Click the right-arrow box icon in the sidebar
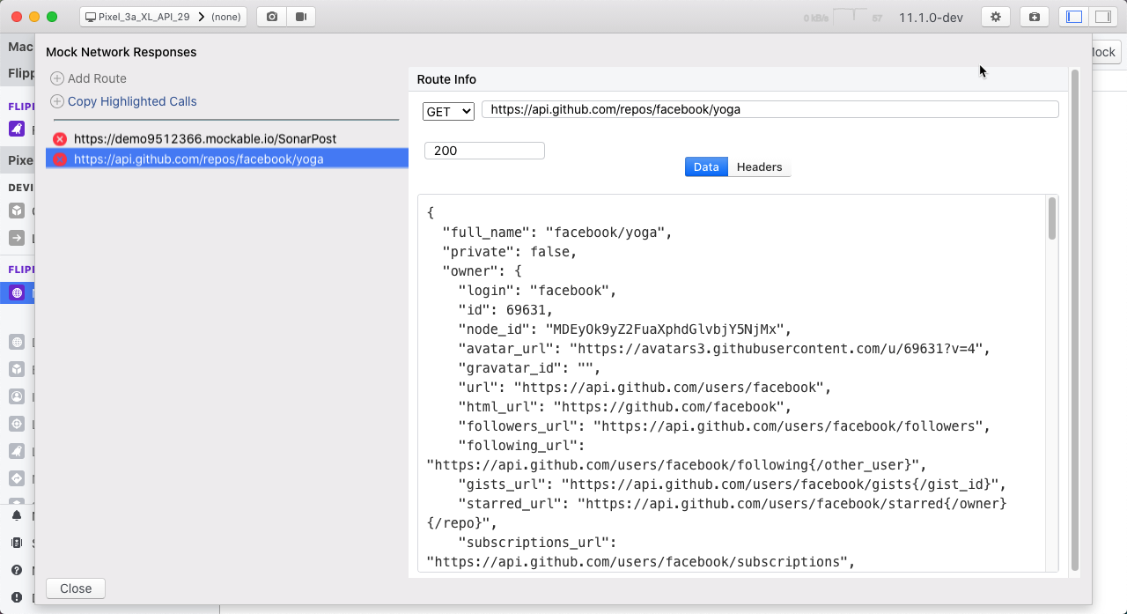Screen dimensions: 1127x614 (x=17, y=238)
